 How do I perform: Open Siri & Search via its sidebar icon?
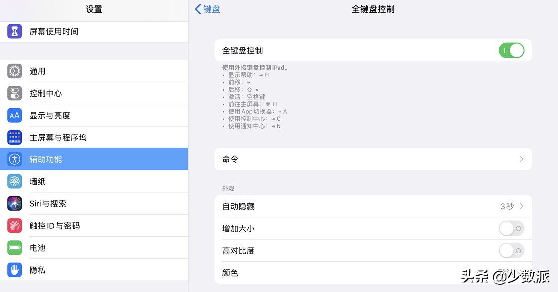pos(14,203)
